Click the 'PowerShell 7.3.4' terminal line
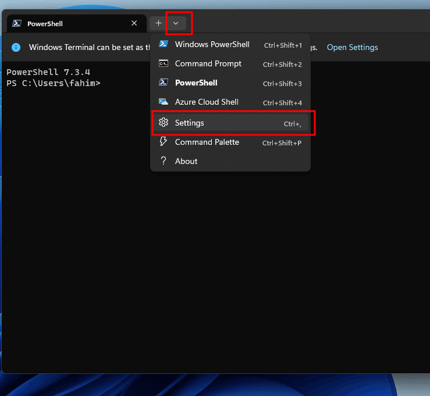This screenshot has width=430, height=396. coord(48,72)
